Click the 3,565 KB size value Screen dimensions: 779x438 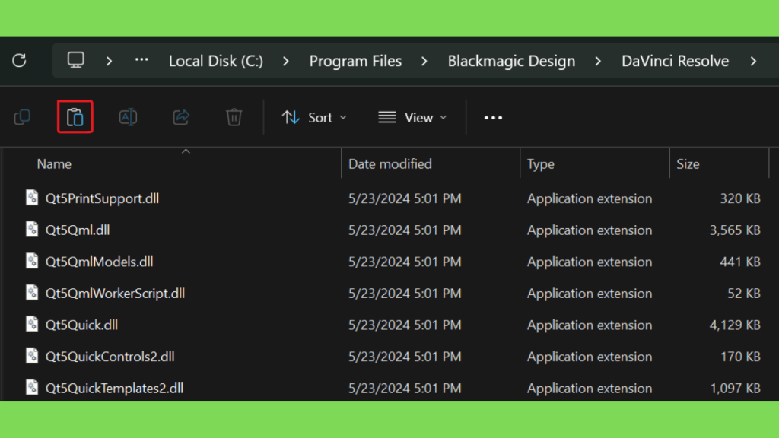coord(735,230)
